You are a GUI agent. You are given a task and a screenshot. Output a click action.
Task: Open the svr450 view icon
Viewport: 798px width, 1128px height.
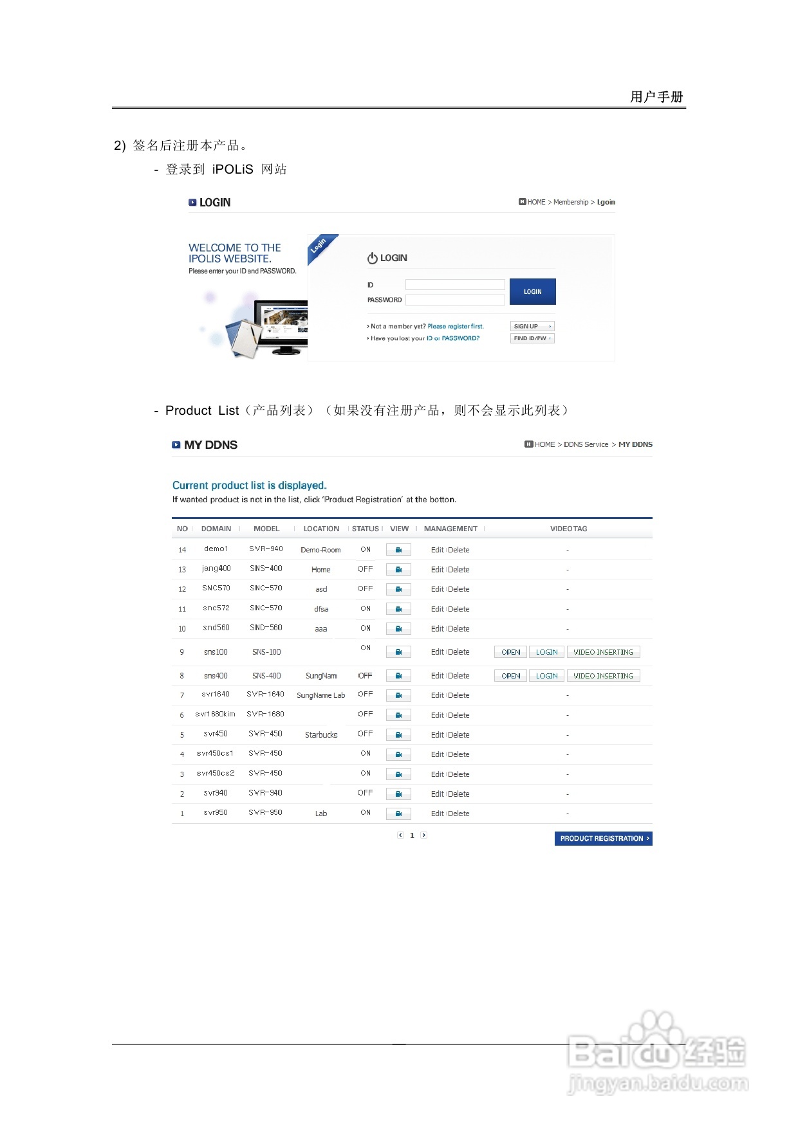click(398, 734)
